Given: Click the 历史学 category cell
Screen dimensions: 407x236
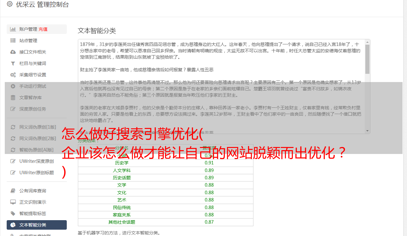Looking at the screenshot, I should [x=122, y=163].
